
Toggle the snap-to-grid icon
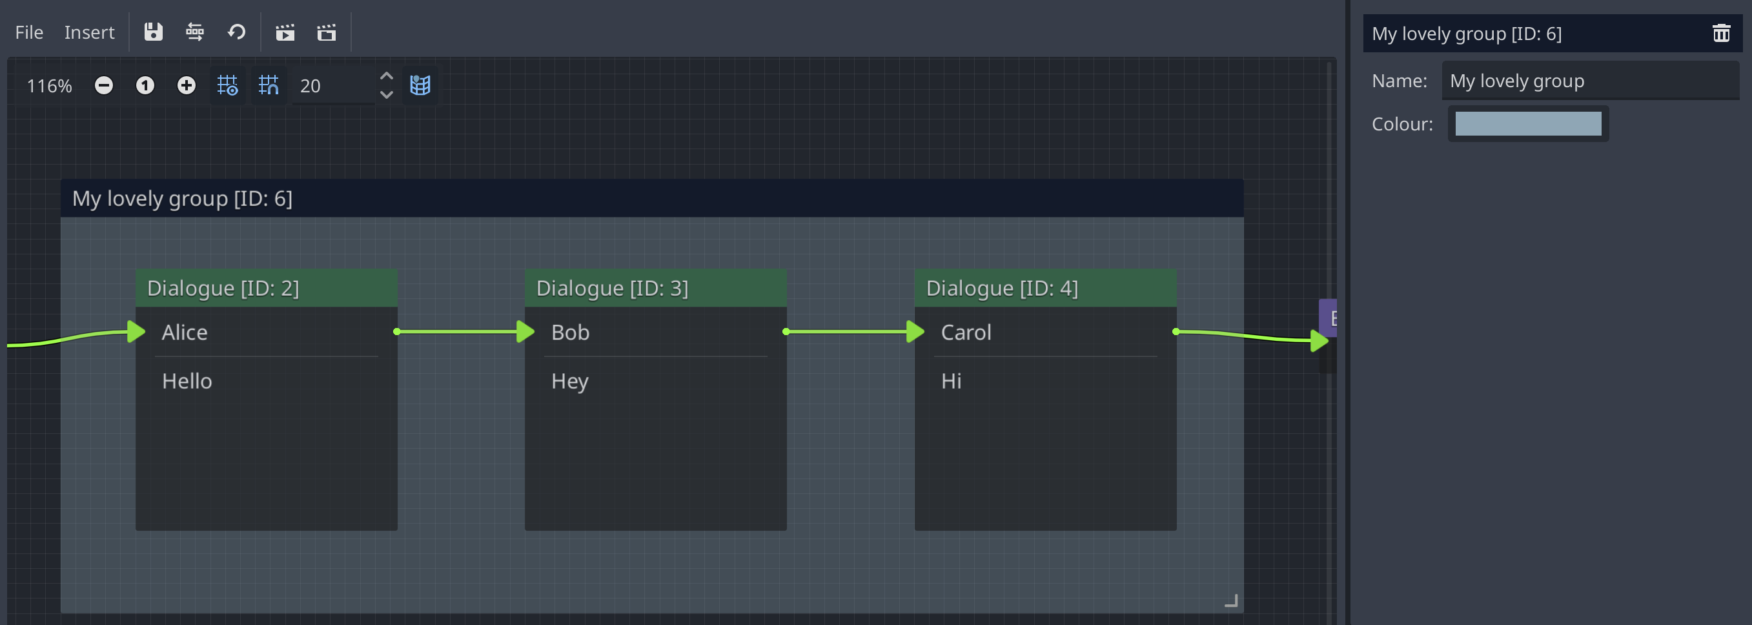pos(227,86)
